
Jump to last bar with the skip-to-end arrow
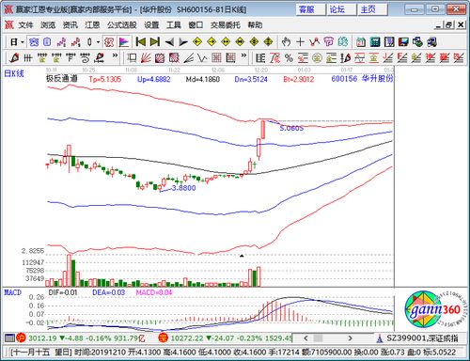[155, 41]
